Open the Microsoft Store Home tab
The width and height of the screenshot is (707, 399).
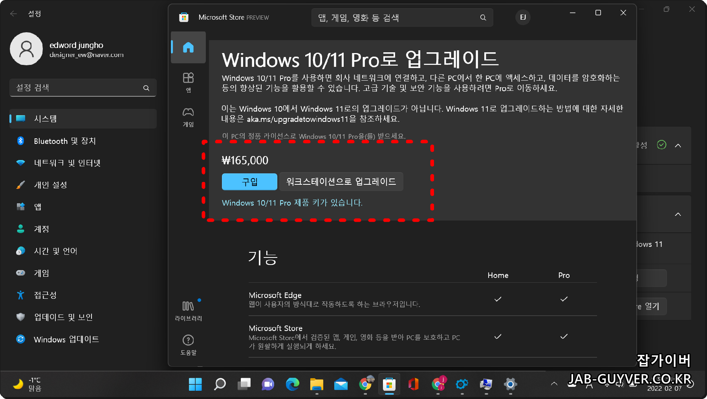[x=188, y=48]
